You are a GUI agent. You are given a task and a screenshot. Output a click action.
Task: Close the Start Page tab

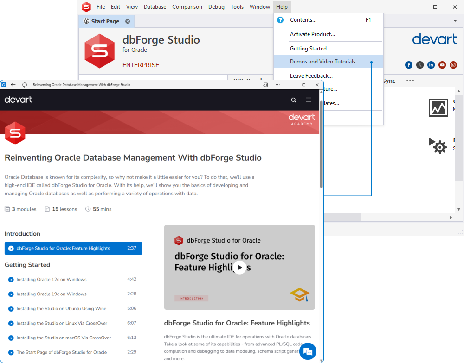(128, 21)
